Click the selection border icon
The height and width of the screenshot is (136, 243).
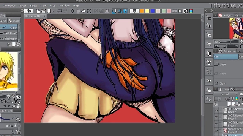(x=107, y=11)
